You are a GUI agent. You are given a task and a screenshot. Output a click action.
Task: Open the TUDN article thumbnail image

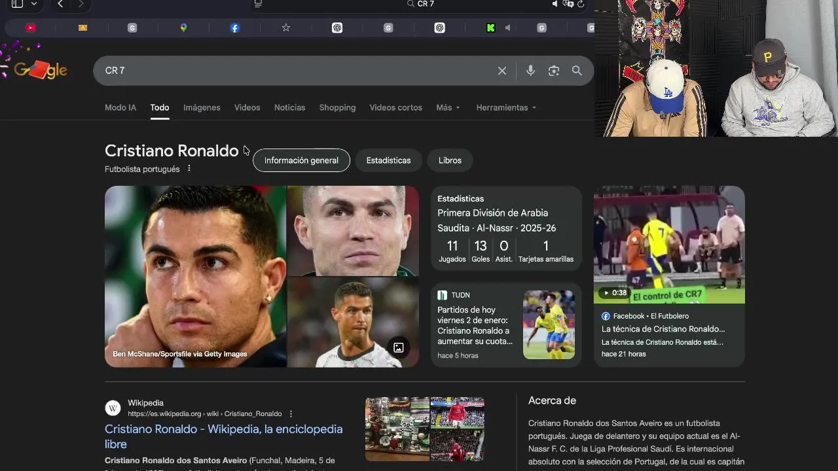[x=549, y=324]
